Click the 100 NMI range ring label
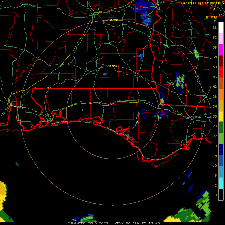The height and width of the screenshot is (225, 225). 113,20
